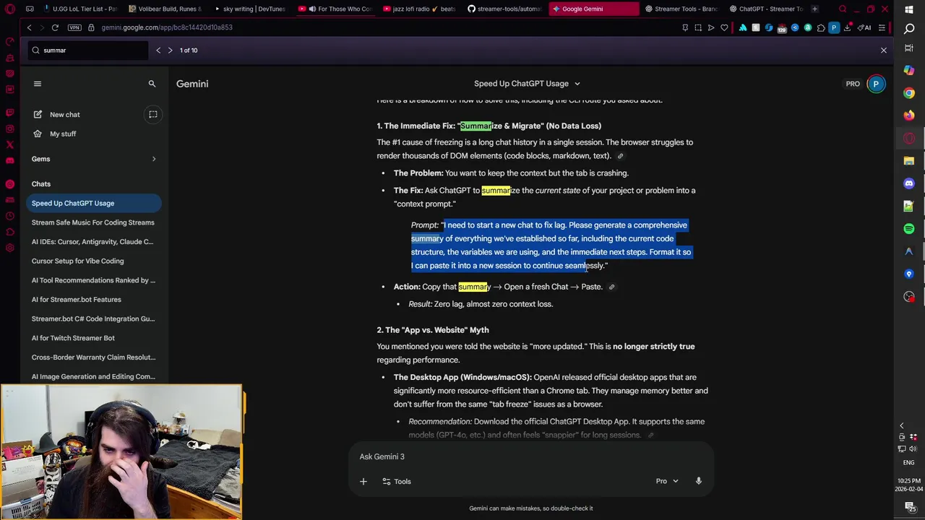The height and width of the screenshot is (520, 925).
Task: Open AI Tool Recommendations Ranked chat
Action: pyautogui.click(x=93, y=280)
